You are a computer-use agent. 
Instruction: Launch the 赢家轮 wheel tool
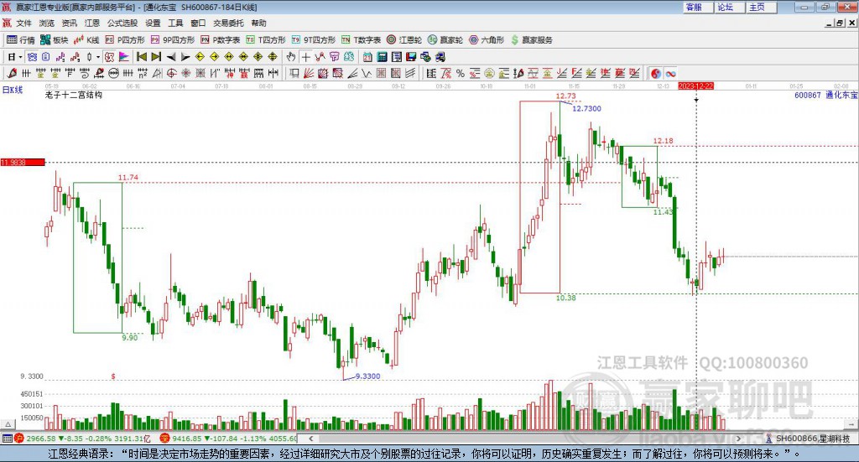click(445, 40)
